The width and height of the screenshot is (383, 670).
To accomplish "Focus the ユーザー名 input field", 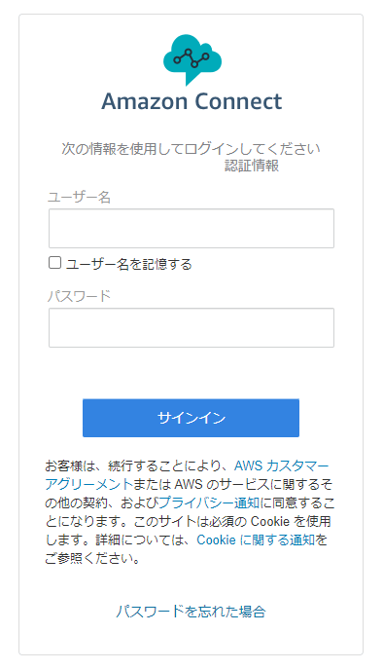I will coord(191,228).
